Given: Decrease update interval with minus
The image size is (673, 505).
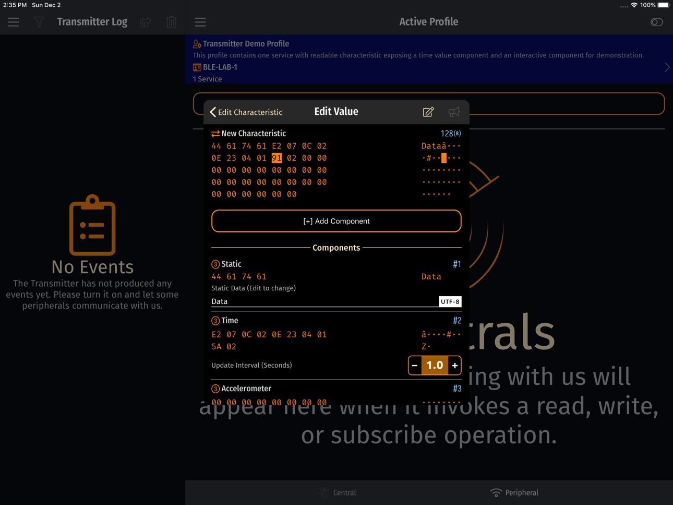Looking at the screenshot, I should pos(415,366).
